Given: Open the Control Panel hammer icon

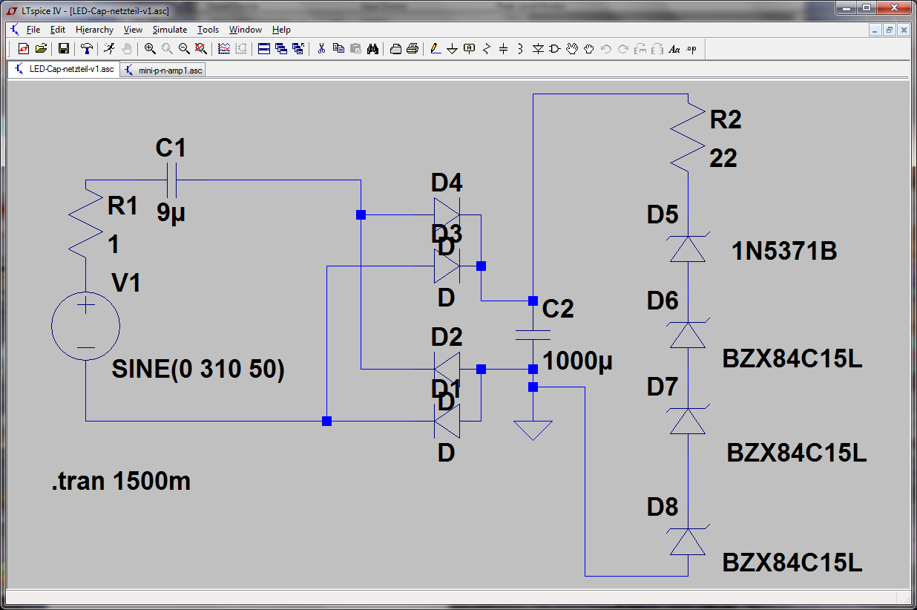Looking at the screenshot, I should point(87,49).
